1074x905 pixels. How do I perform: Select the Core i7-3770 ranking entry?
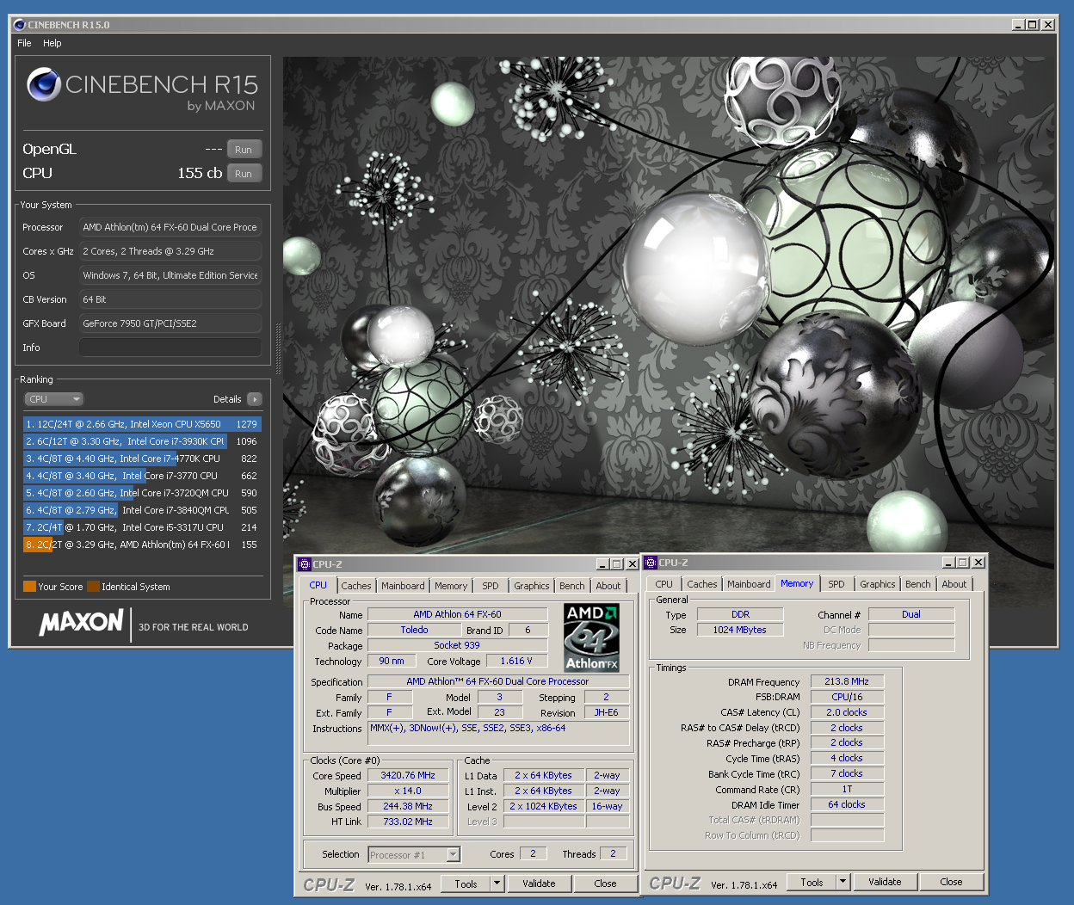click(142, 476)
